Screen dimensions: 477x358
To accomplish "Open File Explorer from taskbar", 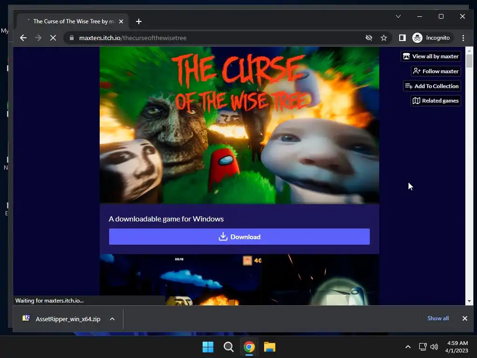I will (270, 347).
